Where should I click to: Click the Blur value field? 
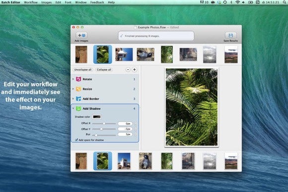[x=125, y=134]
